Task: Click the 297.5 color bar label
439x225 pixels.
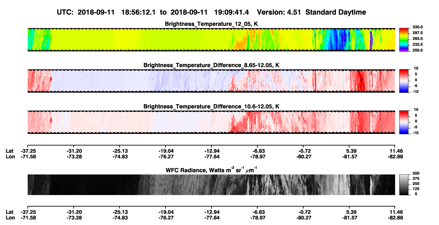Action: point(417,33)
